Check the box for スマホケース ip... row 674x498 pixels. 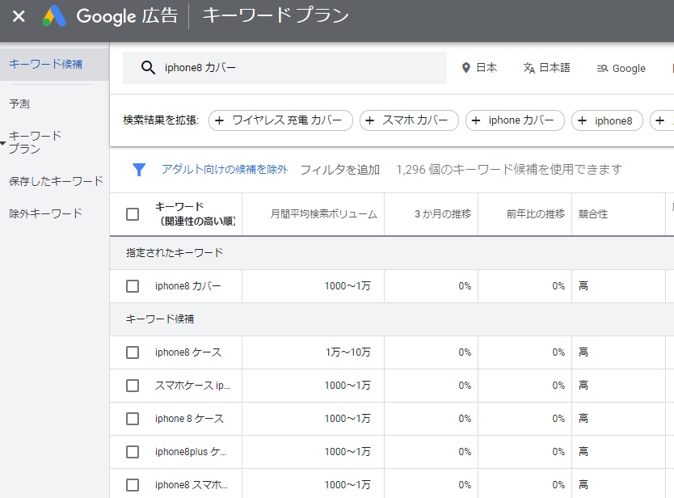coord(133,386)
